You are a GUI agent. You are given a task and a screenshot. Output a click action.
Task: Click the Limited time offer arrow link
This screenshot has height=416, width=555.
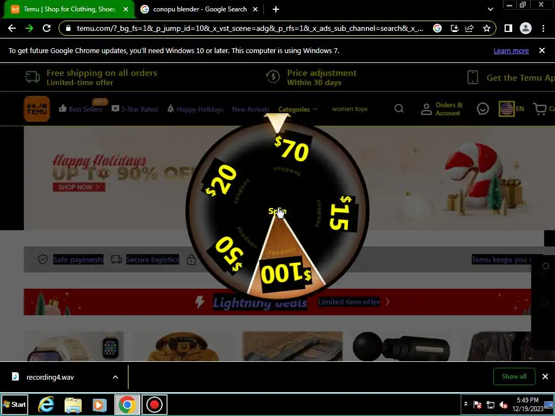click(354, 302)
